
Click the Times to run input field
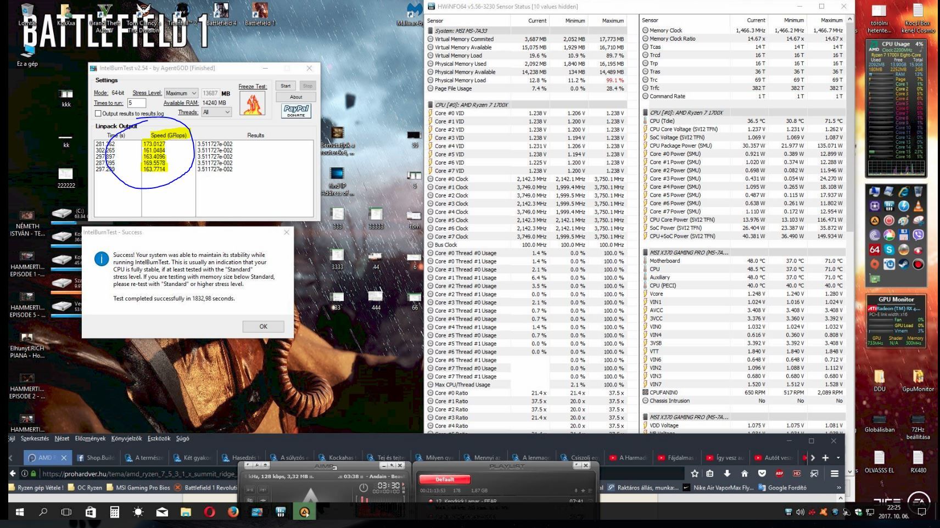[x=137, y=103]
